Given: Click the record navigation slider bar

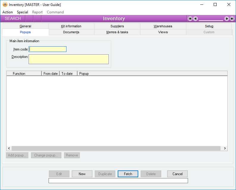Looking at the screenshot, I should point(211,20).
